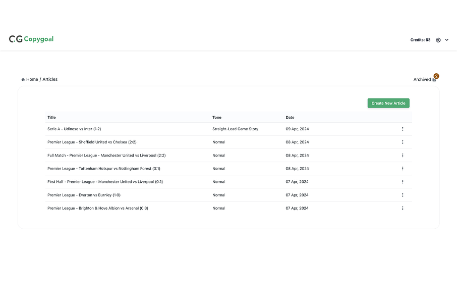This screenshot has width=457, height=303.
Task: Click Normal tone for Everton vs Burnley row
Action: [219, 195]
